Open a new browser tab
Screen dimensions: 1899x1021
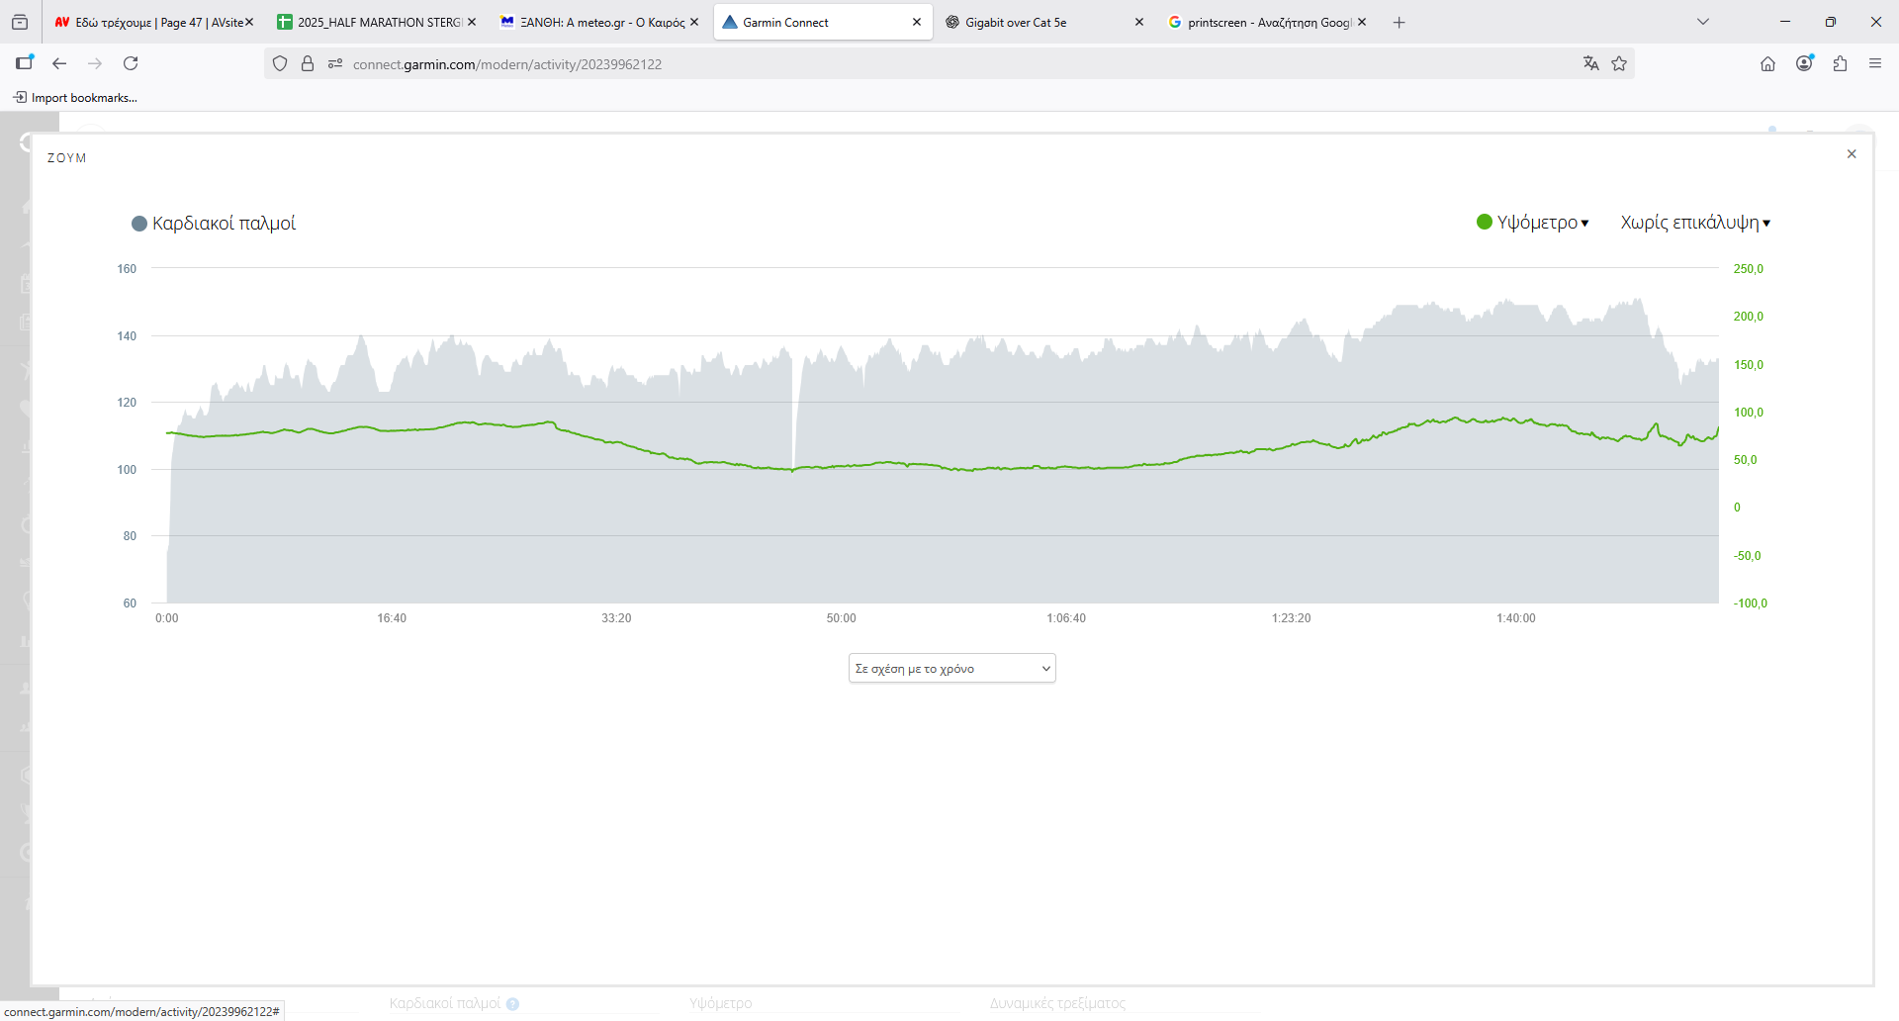pyautogui.click(x=1399, y=22)
